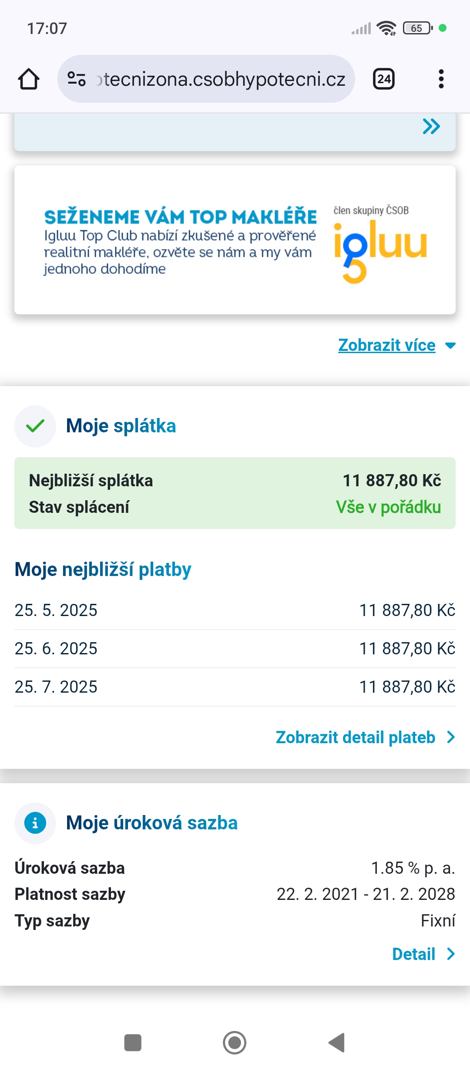
Task: Tap the info icon beside Moje úroková sazba
Action: [x=35, y=823]
